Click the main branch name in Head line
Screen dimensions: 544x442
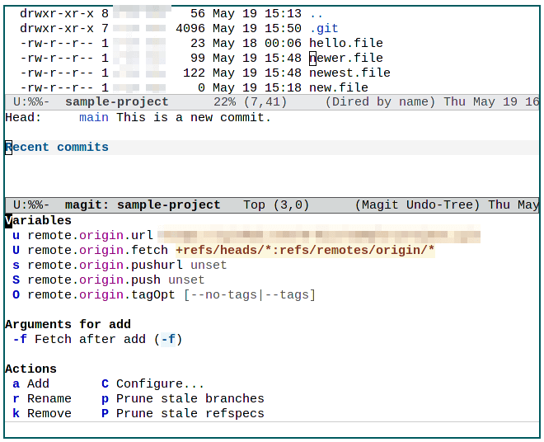[x=94, y=117]
